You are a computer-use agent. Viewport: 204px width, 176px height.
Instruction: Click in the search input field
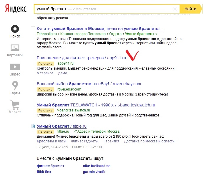click(107, 9)
